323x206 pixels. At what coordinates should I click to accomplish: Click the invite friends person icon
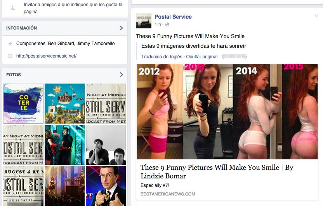point(13,8)
